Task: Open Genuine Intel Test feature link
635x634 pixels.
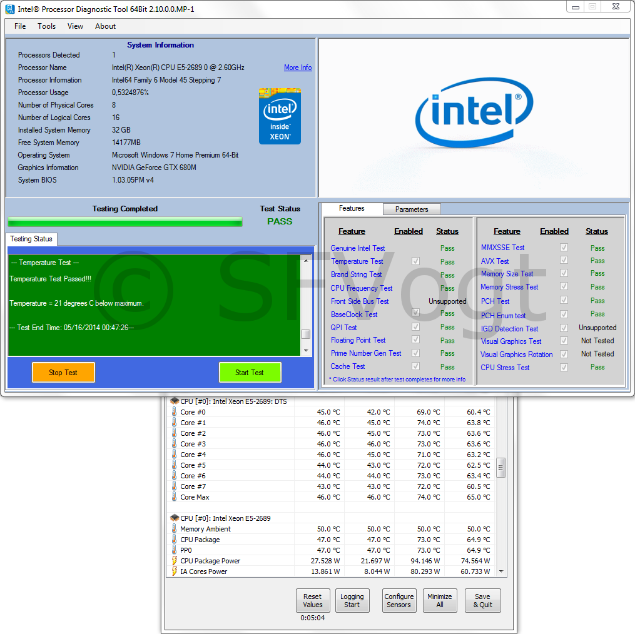Action: click(x=358, y=248)
